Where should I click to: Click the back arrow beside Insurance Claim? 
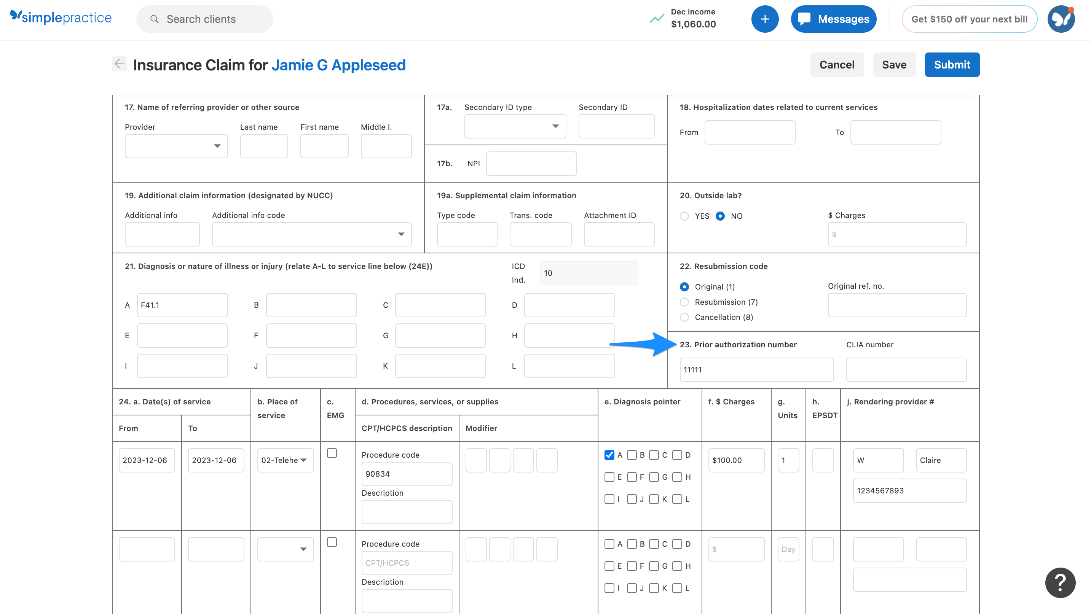pos(119,64)
